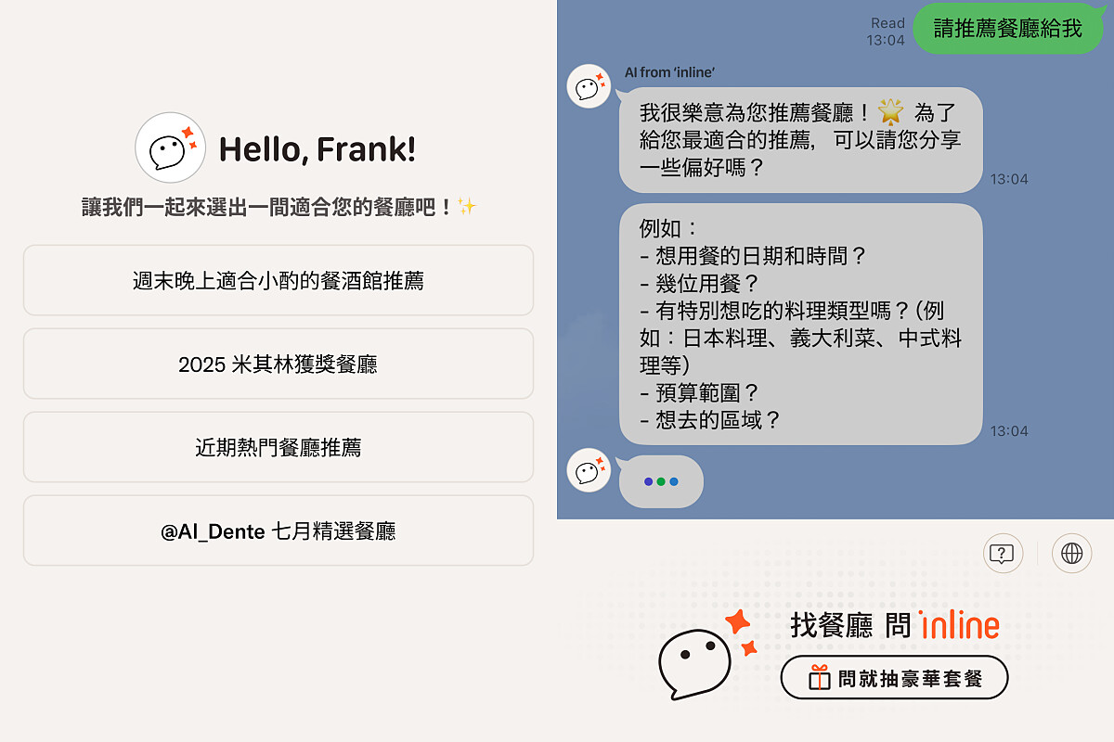Open the globe language selector icon
The image size is (1114, 742).
tap(1071, 554)
